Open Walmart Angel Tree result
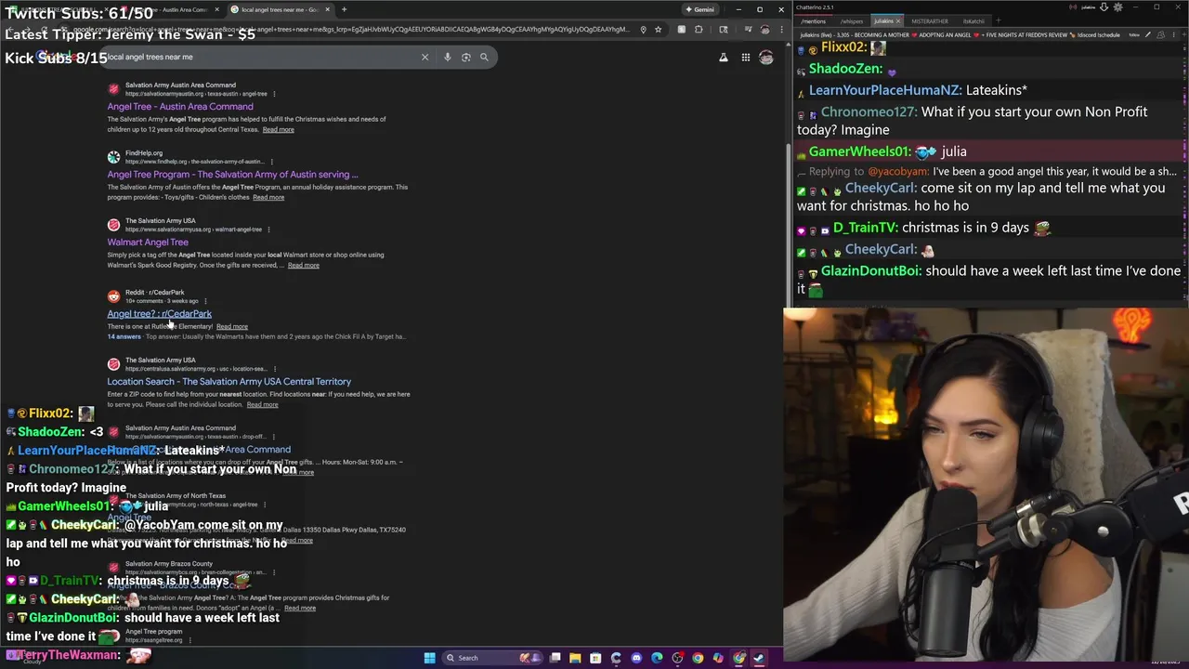 coord(148,242)
